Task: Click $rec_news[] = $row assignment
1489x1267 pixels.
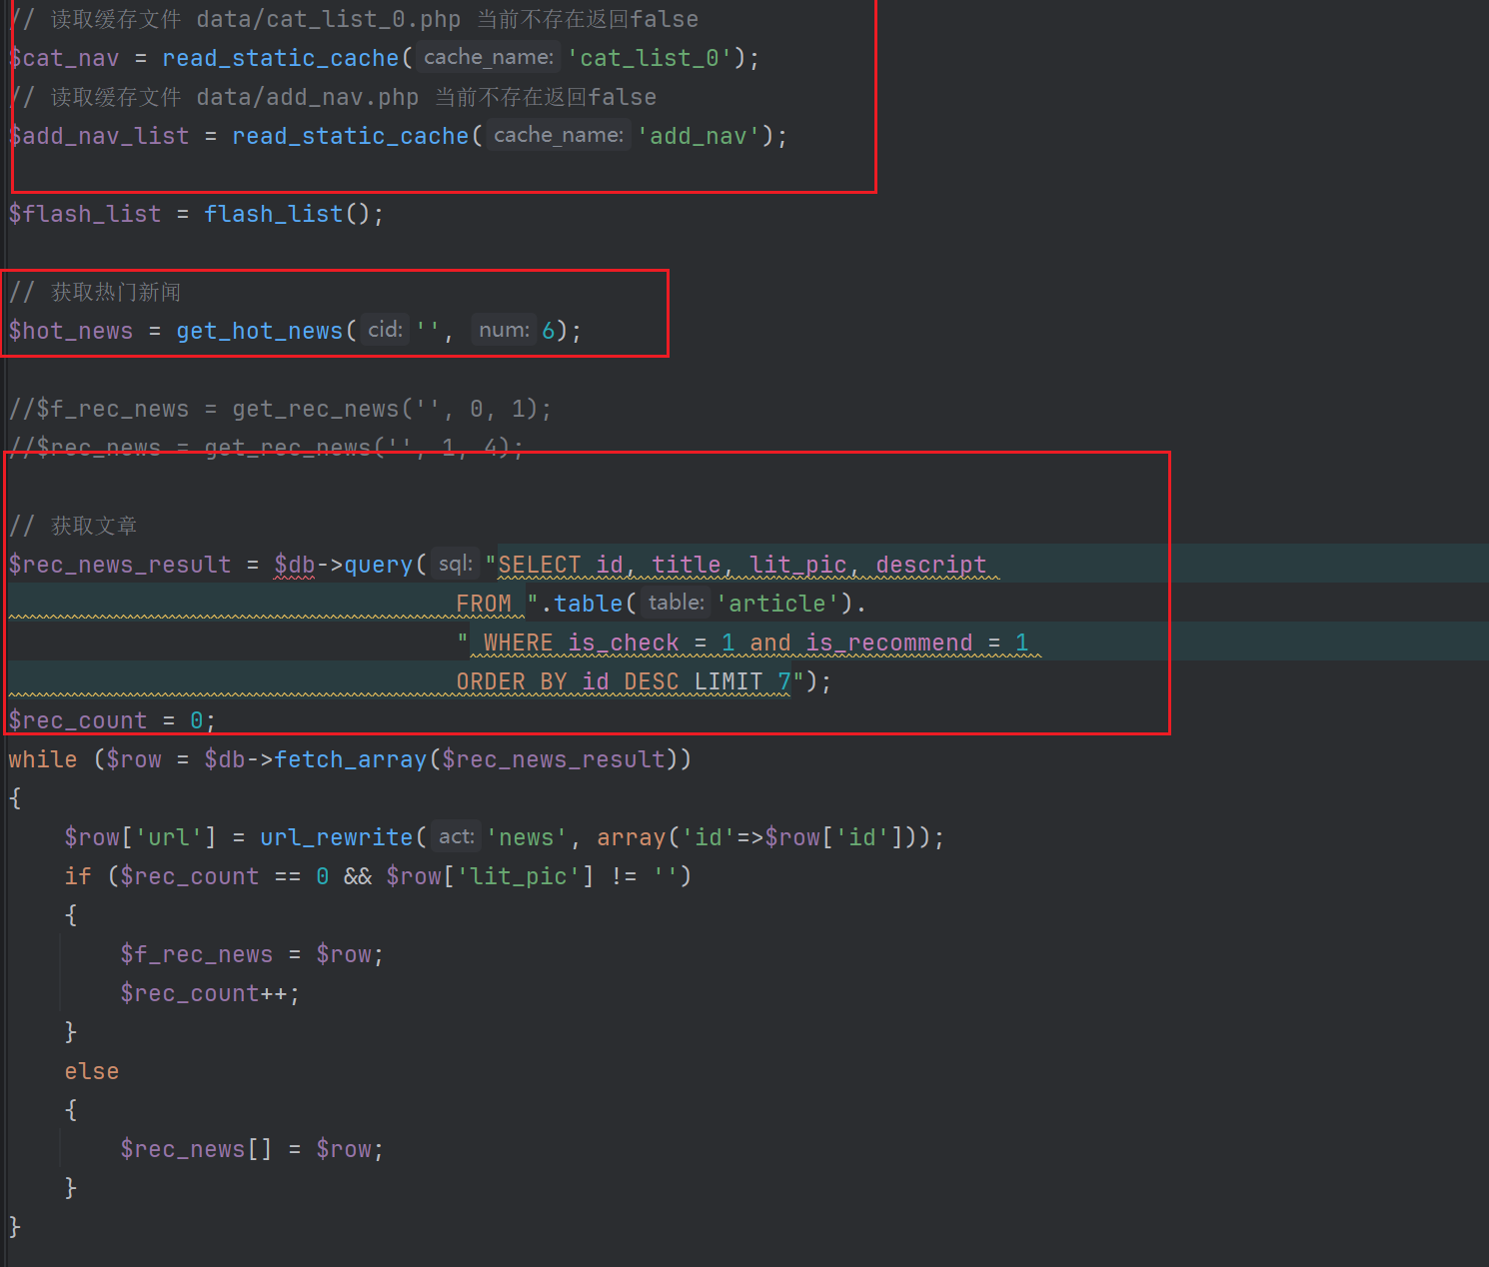Action: [252, 1149]
